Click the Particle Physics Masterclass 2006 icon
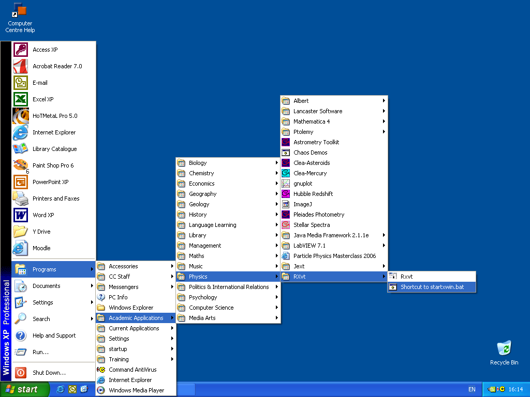The image size is (530, 397). pyautogui.click(x=286, y=256)
